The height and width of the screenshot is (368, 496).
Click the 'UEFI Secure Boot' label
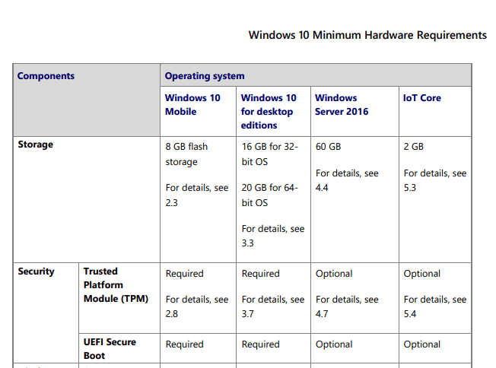click(x=110, y=349)
